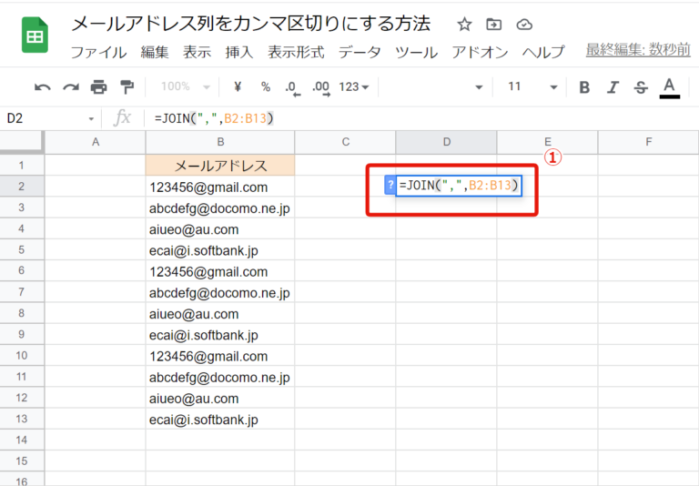
Task: Select cell B8 aiueo@au.com
Action: [220, 313]
